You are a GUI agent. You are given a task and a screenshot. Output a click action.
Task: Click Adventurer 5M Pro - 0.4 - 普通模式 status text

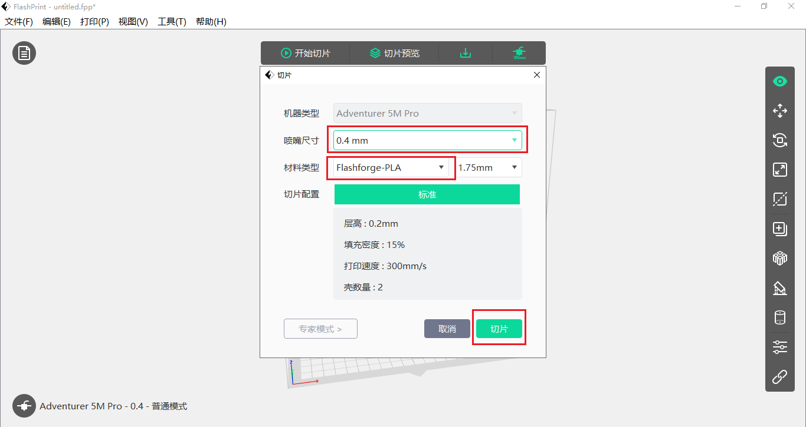[113, 406]
